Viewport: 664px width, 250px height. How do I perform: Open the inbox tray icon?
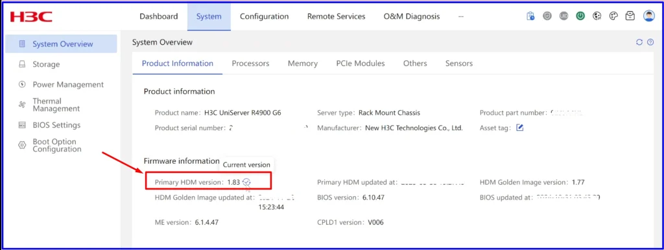(630, 16)
